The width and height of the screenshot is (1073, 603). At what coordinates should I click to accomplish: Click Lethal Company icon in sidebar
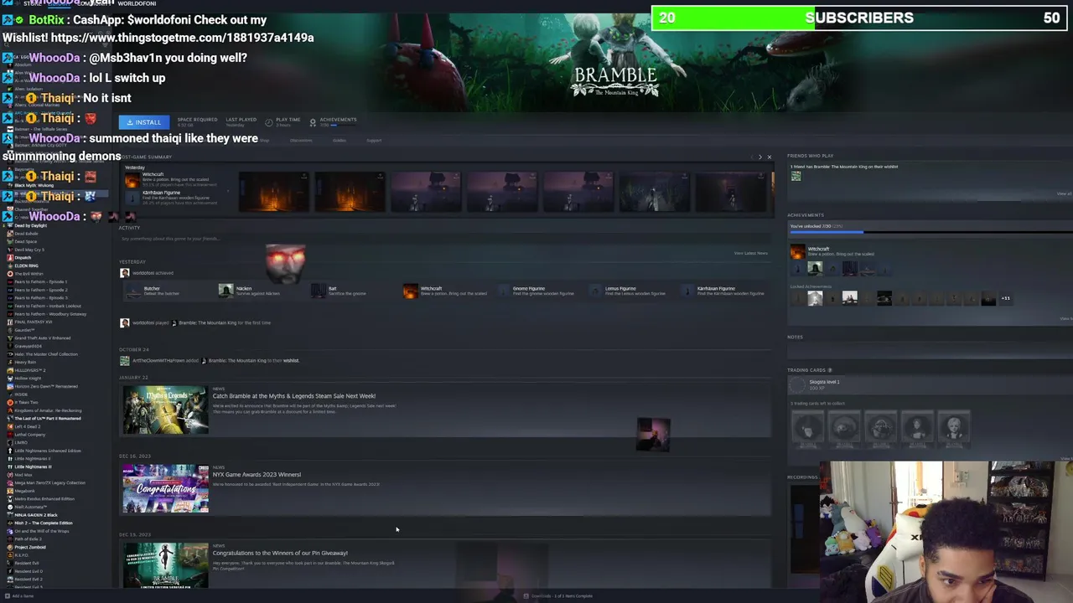[9, 435]
